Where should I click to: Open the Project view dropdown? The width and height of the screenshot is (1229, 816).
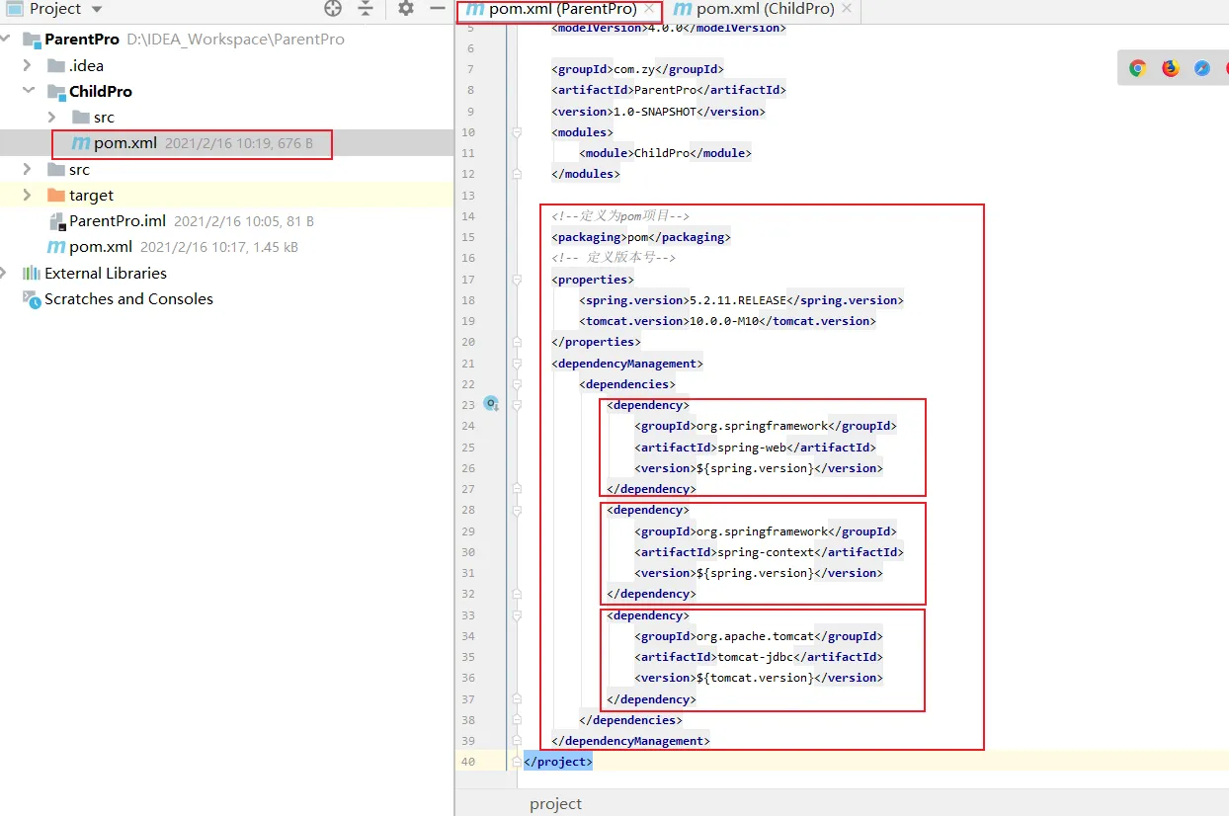tap(96, 9)
